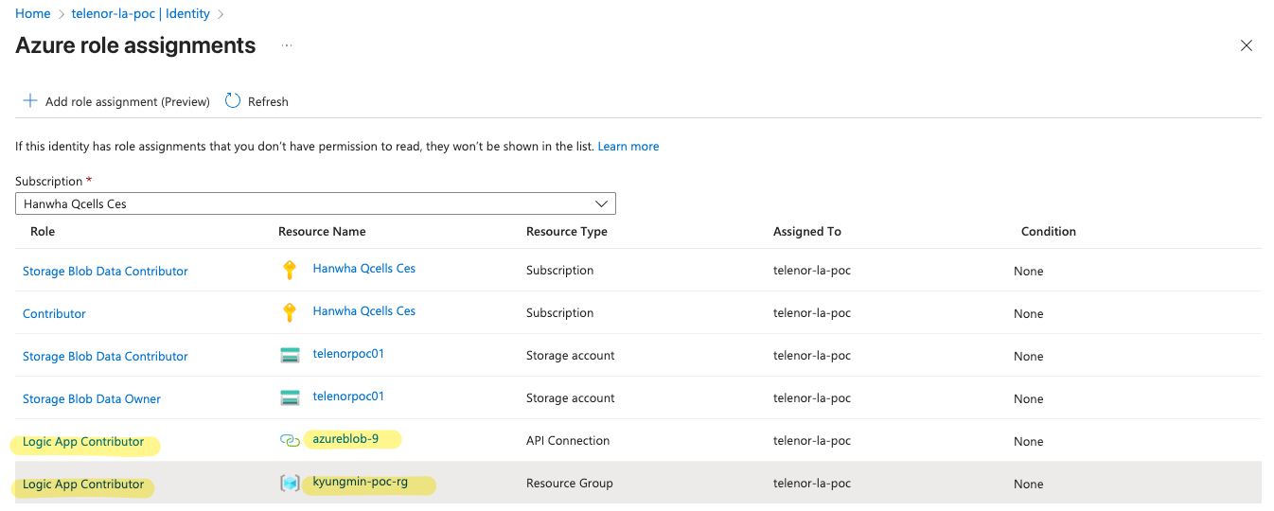Click the None condition in kyungmin-poc-rg row
The width and height of the screenshot is (1274, 511).
point(1029,485)
